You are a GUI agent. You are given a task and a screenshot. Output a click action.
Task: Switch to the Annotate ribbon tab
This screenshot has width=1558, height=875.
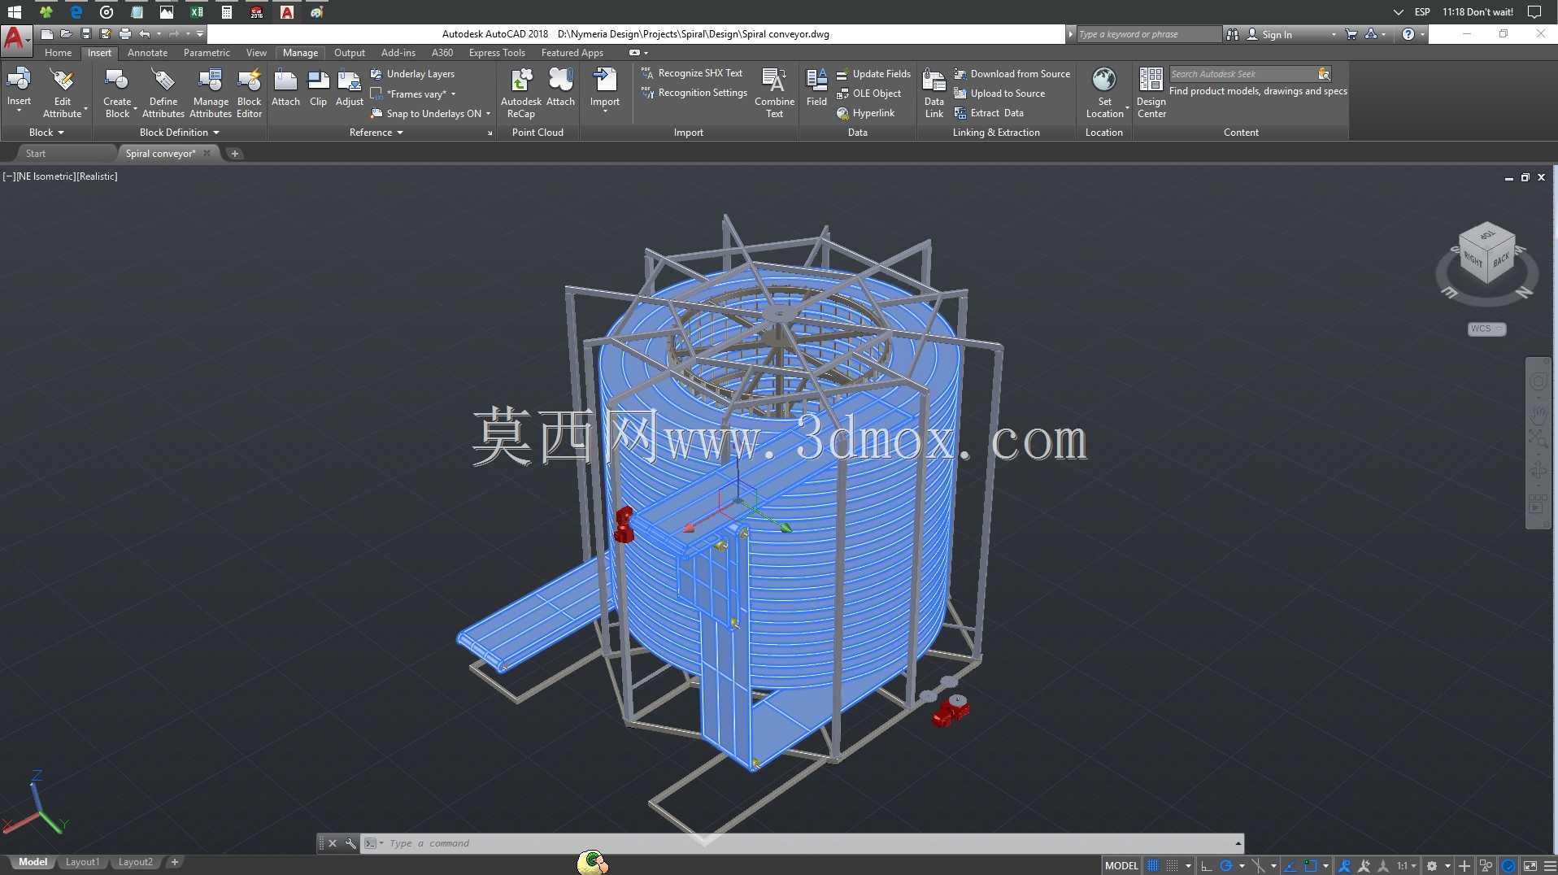point(147,53)
